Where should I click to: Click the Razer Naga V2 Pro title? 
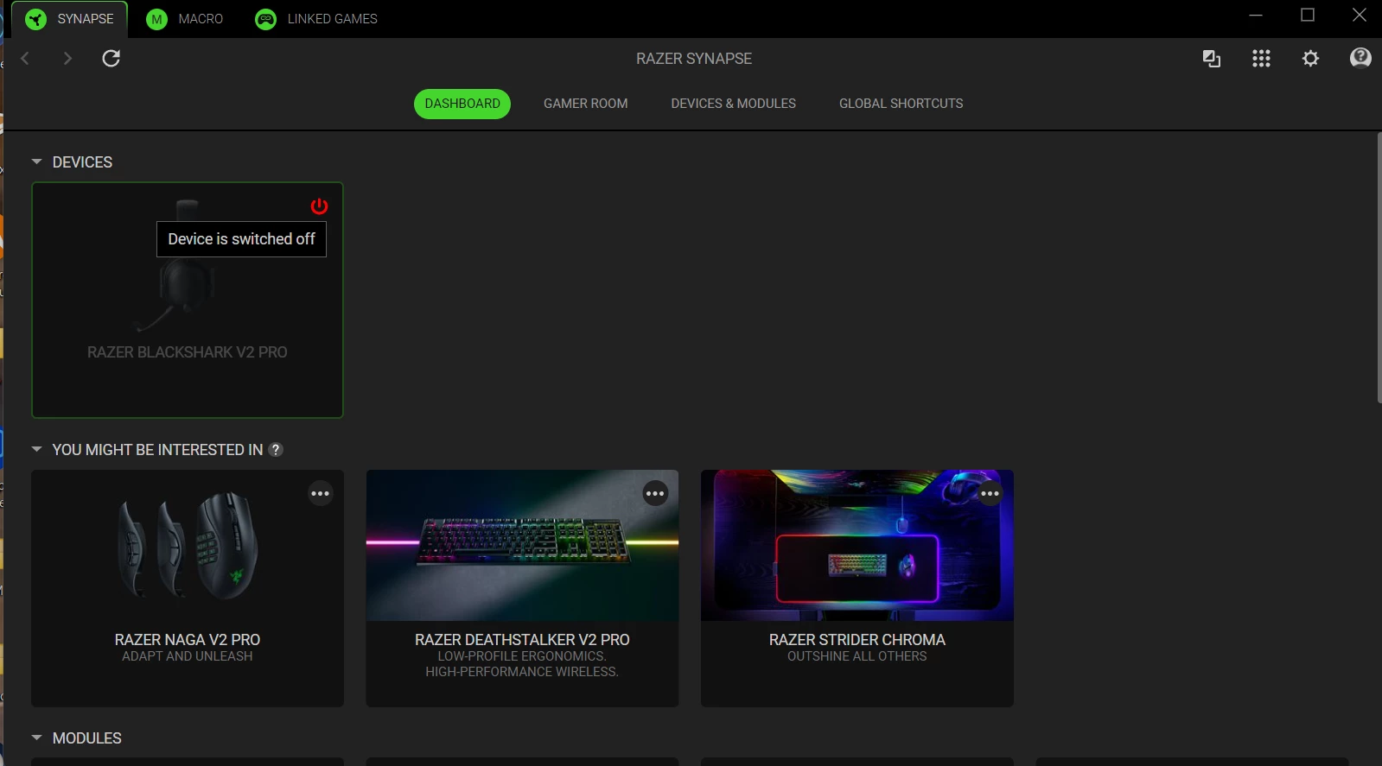click(x=188, y=640)
